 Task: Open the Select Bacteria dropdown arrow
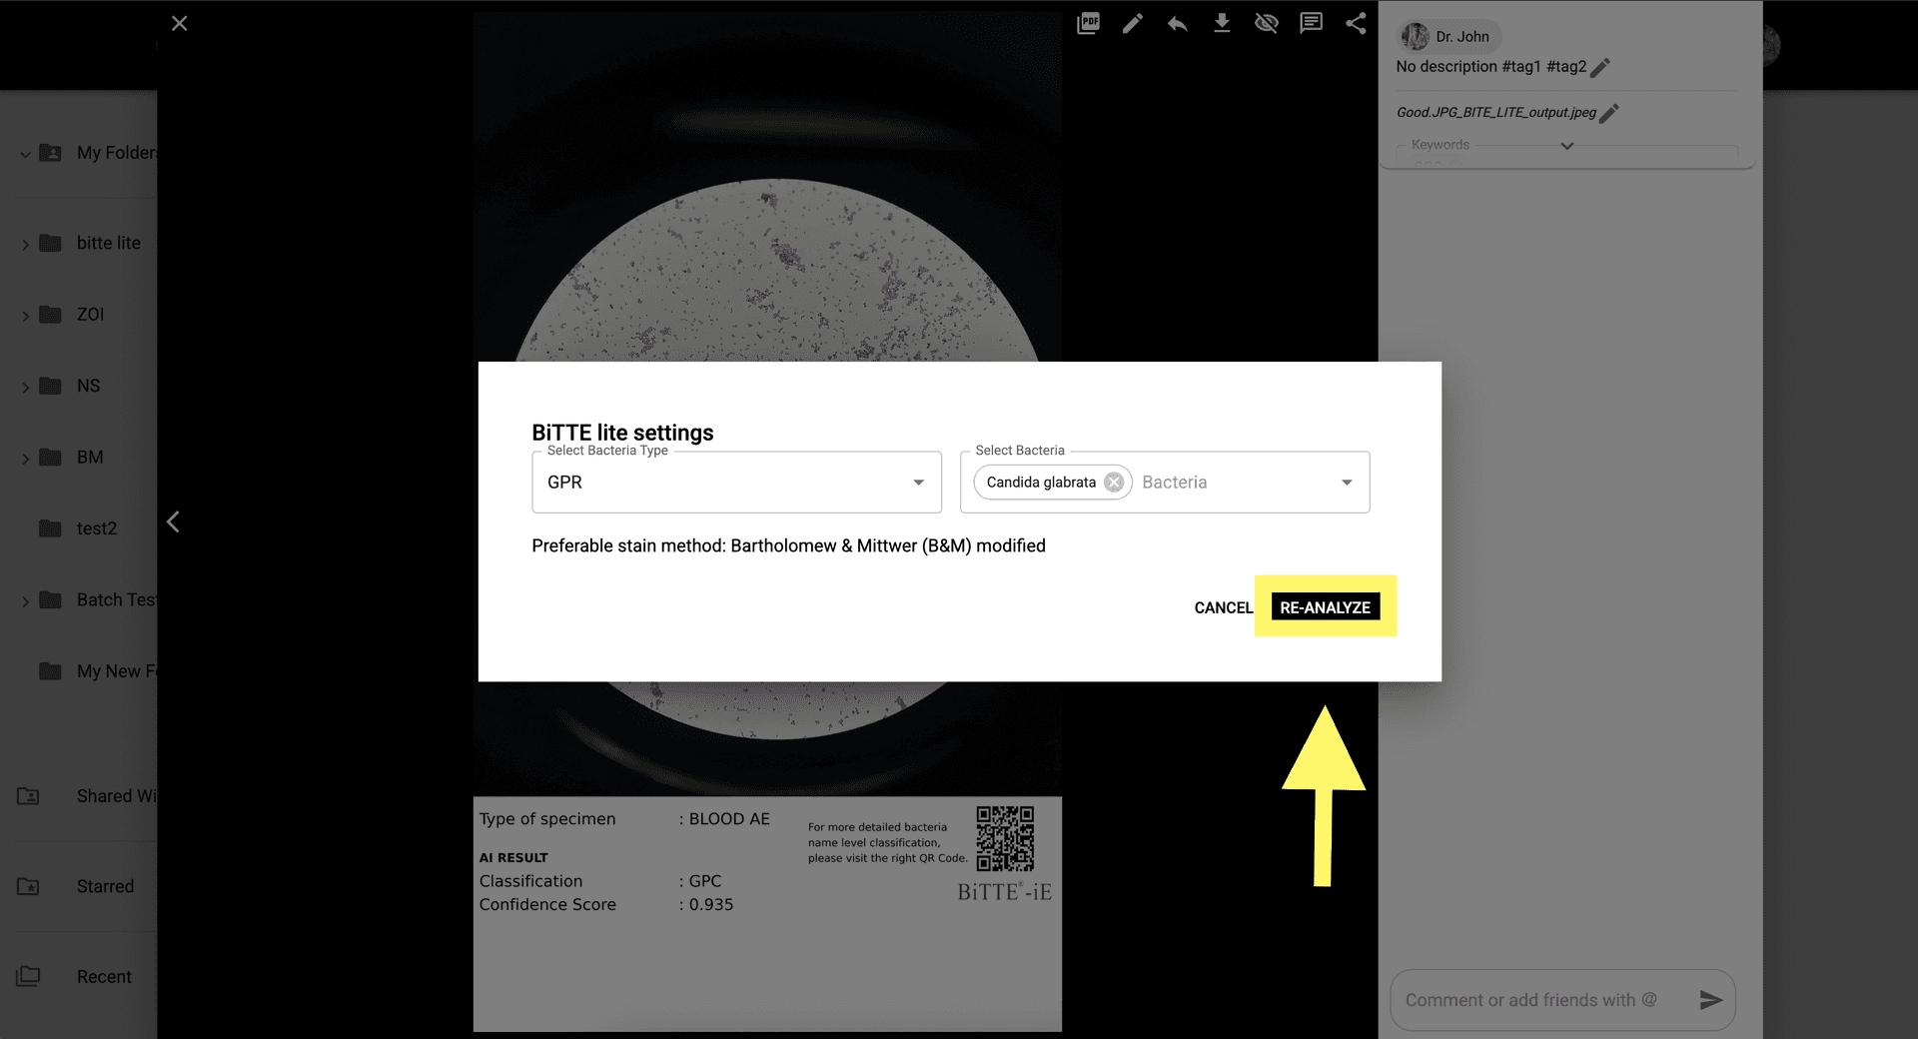(x=1347, y=483)
